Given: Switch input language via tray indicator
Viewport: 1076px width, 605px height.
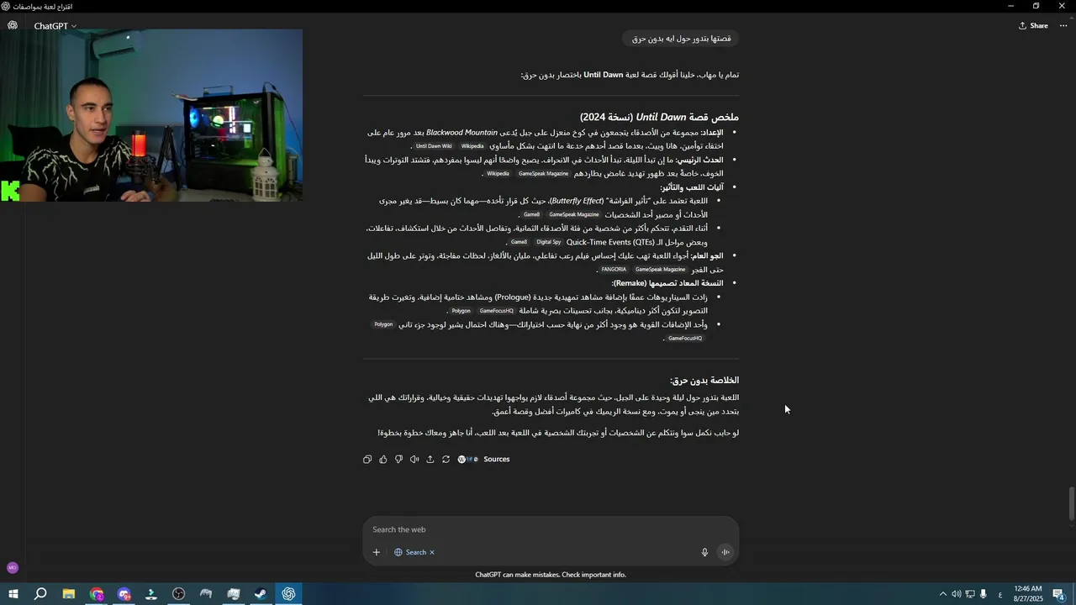Looking at the screenshot, I should pos(1000,594).
